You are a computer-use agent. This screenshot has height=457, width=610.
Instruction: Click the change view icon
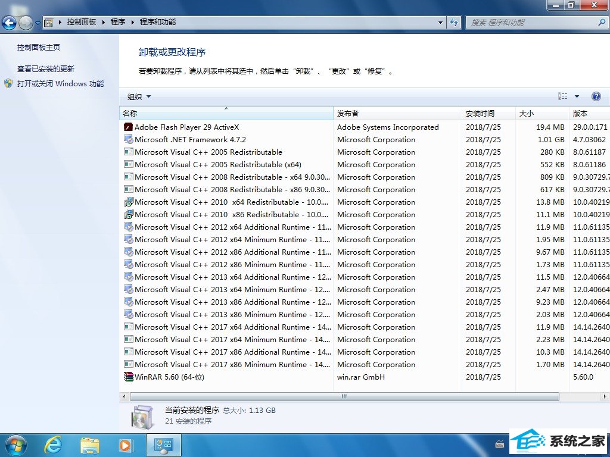pos(562,96)
